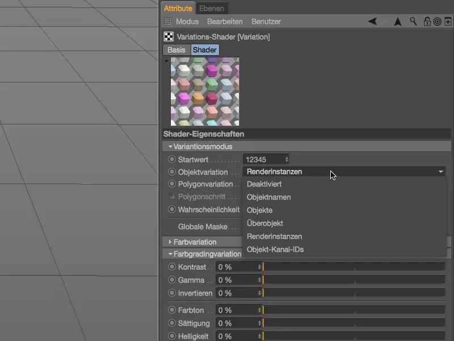Click the Kontrast stepper arrows
This screenshot has width=454, height=341.
pos(259,267)
